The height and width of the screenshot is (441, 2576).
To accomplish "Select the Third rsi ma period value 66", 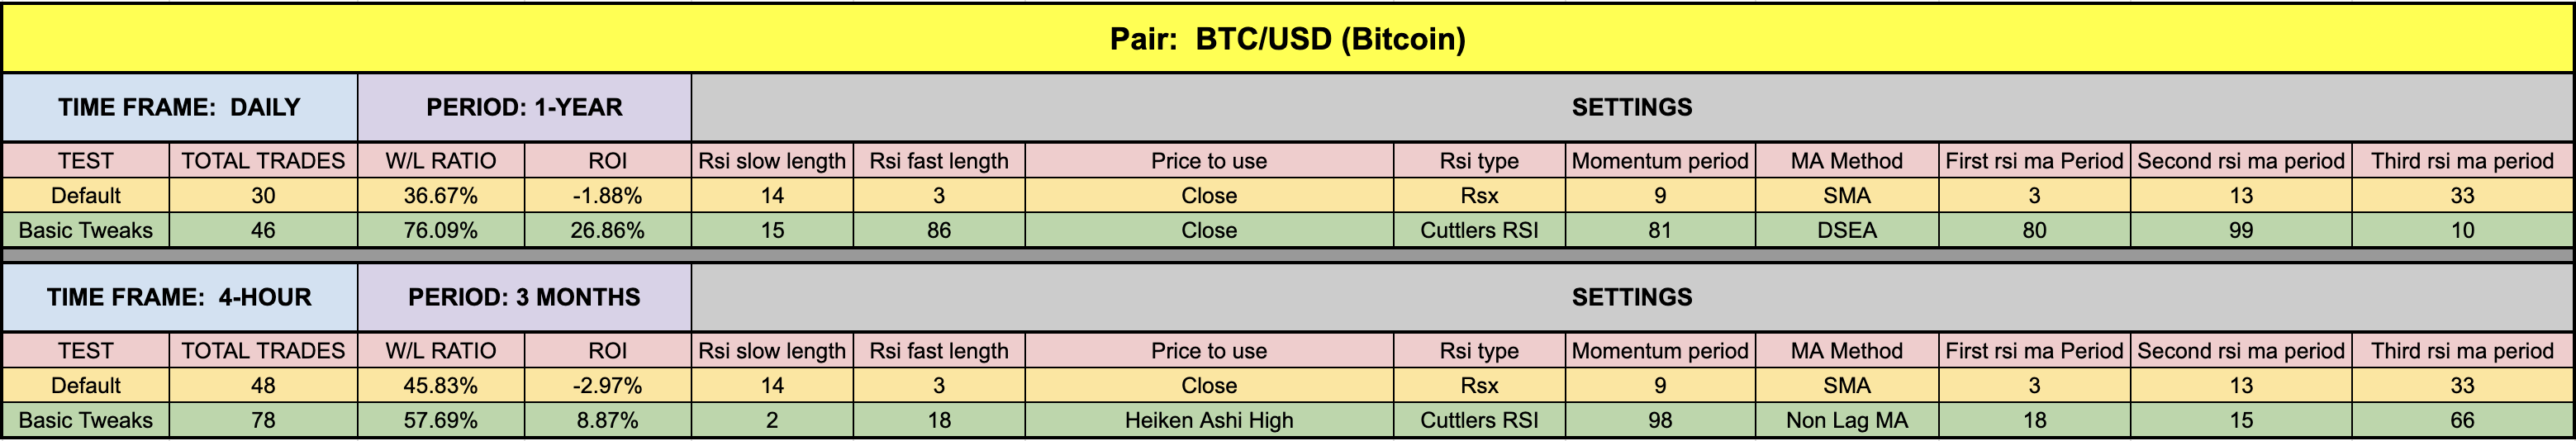I will [x=2462, y=420].
